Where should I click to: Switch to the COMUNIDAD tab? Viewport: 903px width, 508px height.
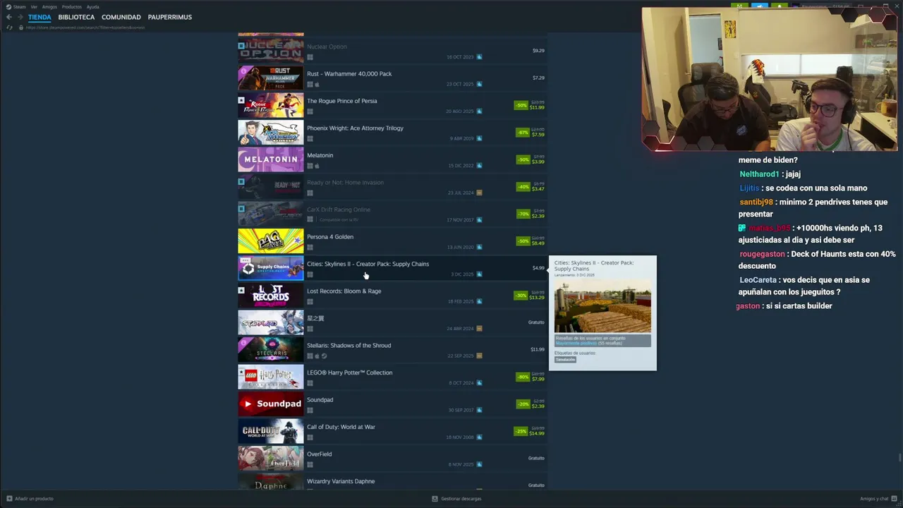pyautogui.click(x=121, y=17)
